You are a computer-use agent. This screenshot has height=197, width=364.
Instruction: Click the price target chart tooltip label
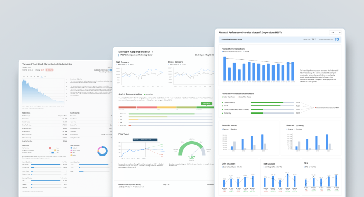point(145,140)
